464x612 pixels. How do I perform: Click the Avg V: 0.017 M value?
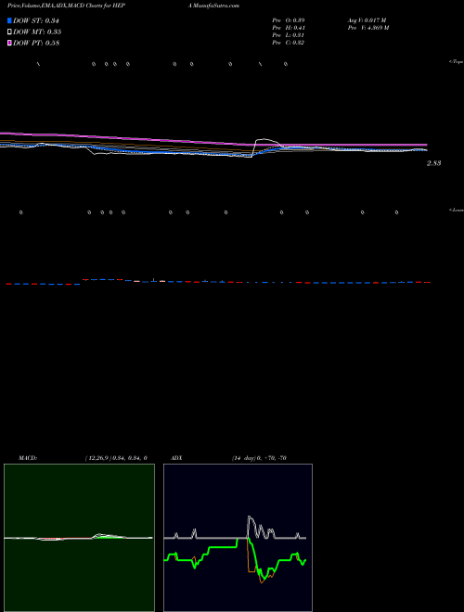tap(367, 19)
